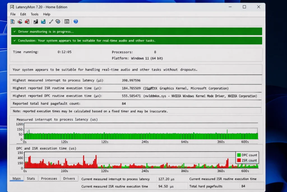Image resolution: width=287 pixels, height=192 pixels.
Task: Open the Edit menu
Action: click(x=23, y=14)
